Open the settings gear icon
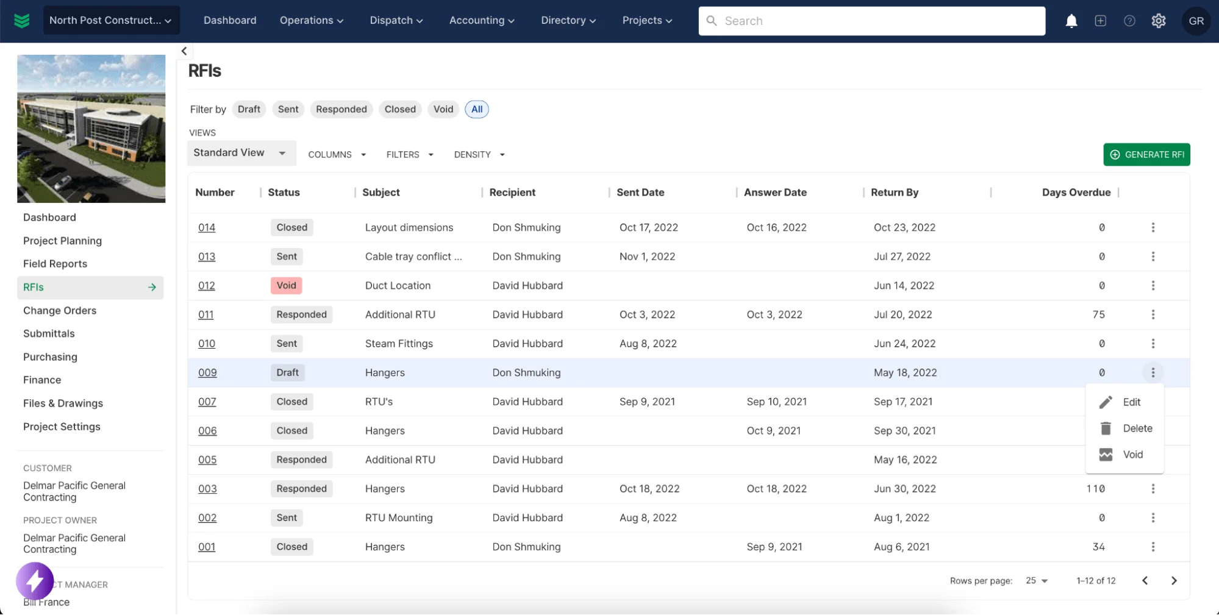This screenshot has width=1219, height=615. [x=1158, y=21]
